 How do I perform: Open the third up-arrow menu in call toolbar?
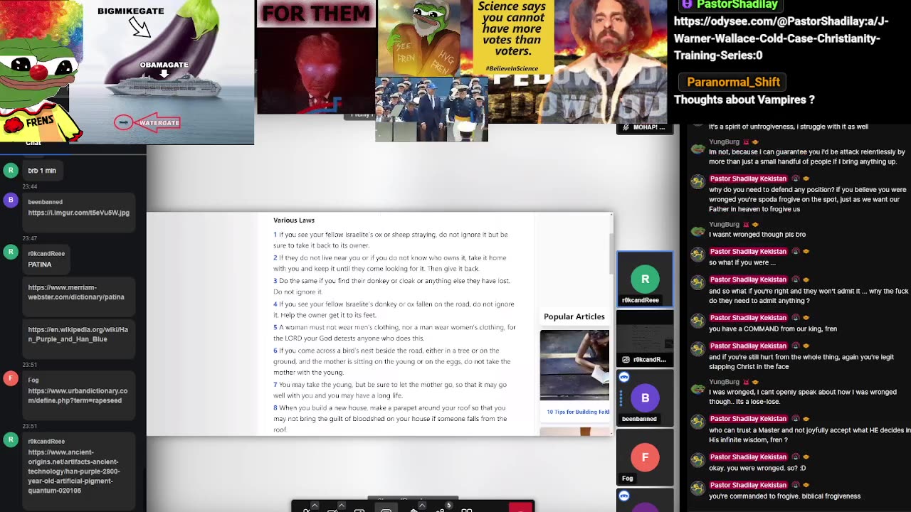(421, 506)
